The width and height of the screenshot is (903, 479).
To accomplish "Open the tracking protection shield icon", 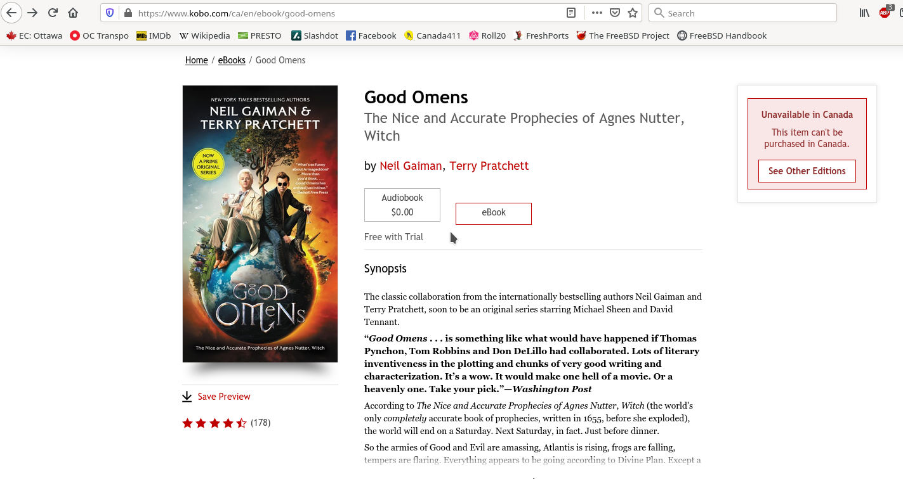I will (110, 13).
